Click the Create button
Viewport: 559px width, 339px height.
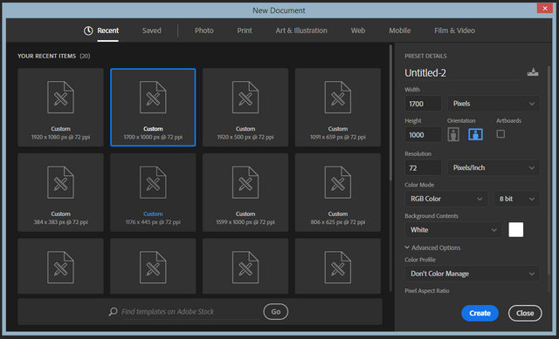[480, 313]
